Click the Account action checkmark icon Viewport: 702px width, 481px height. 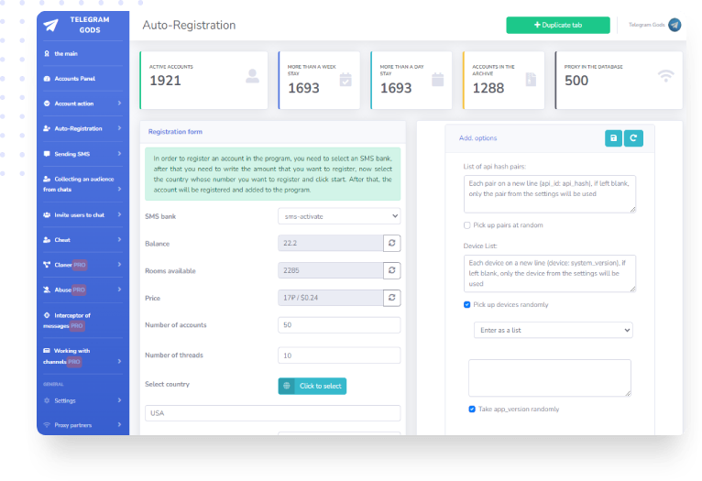coord(47,104)
